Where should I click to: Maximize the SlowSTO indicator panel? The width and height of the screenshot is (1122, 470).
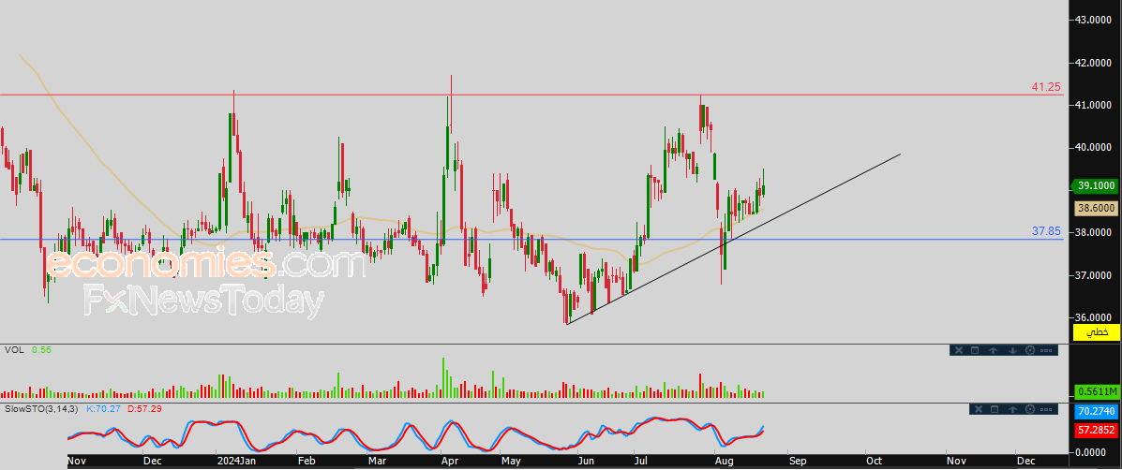tap(994, 409)
